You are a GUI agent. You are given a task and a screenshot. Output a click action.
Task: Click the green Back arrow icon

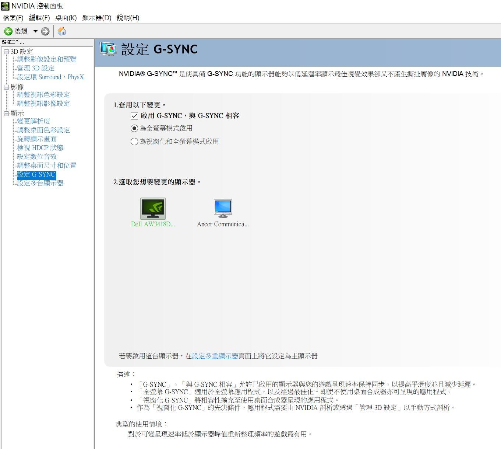coord(8,31)
